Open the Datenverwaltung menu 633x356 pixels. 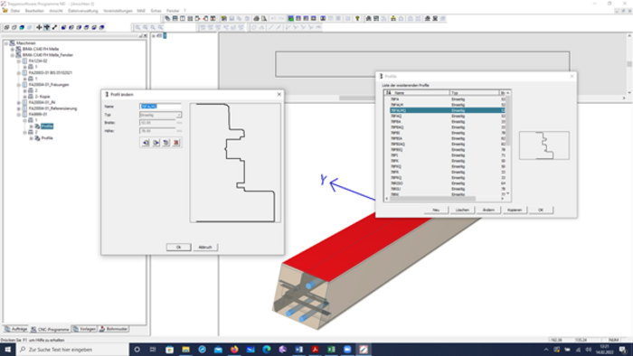(83, 11)
